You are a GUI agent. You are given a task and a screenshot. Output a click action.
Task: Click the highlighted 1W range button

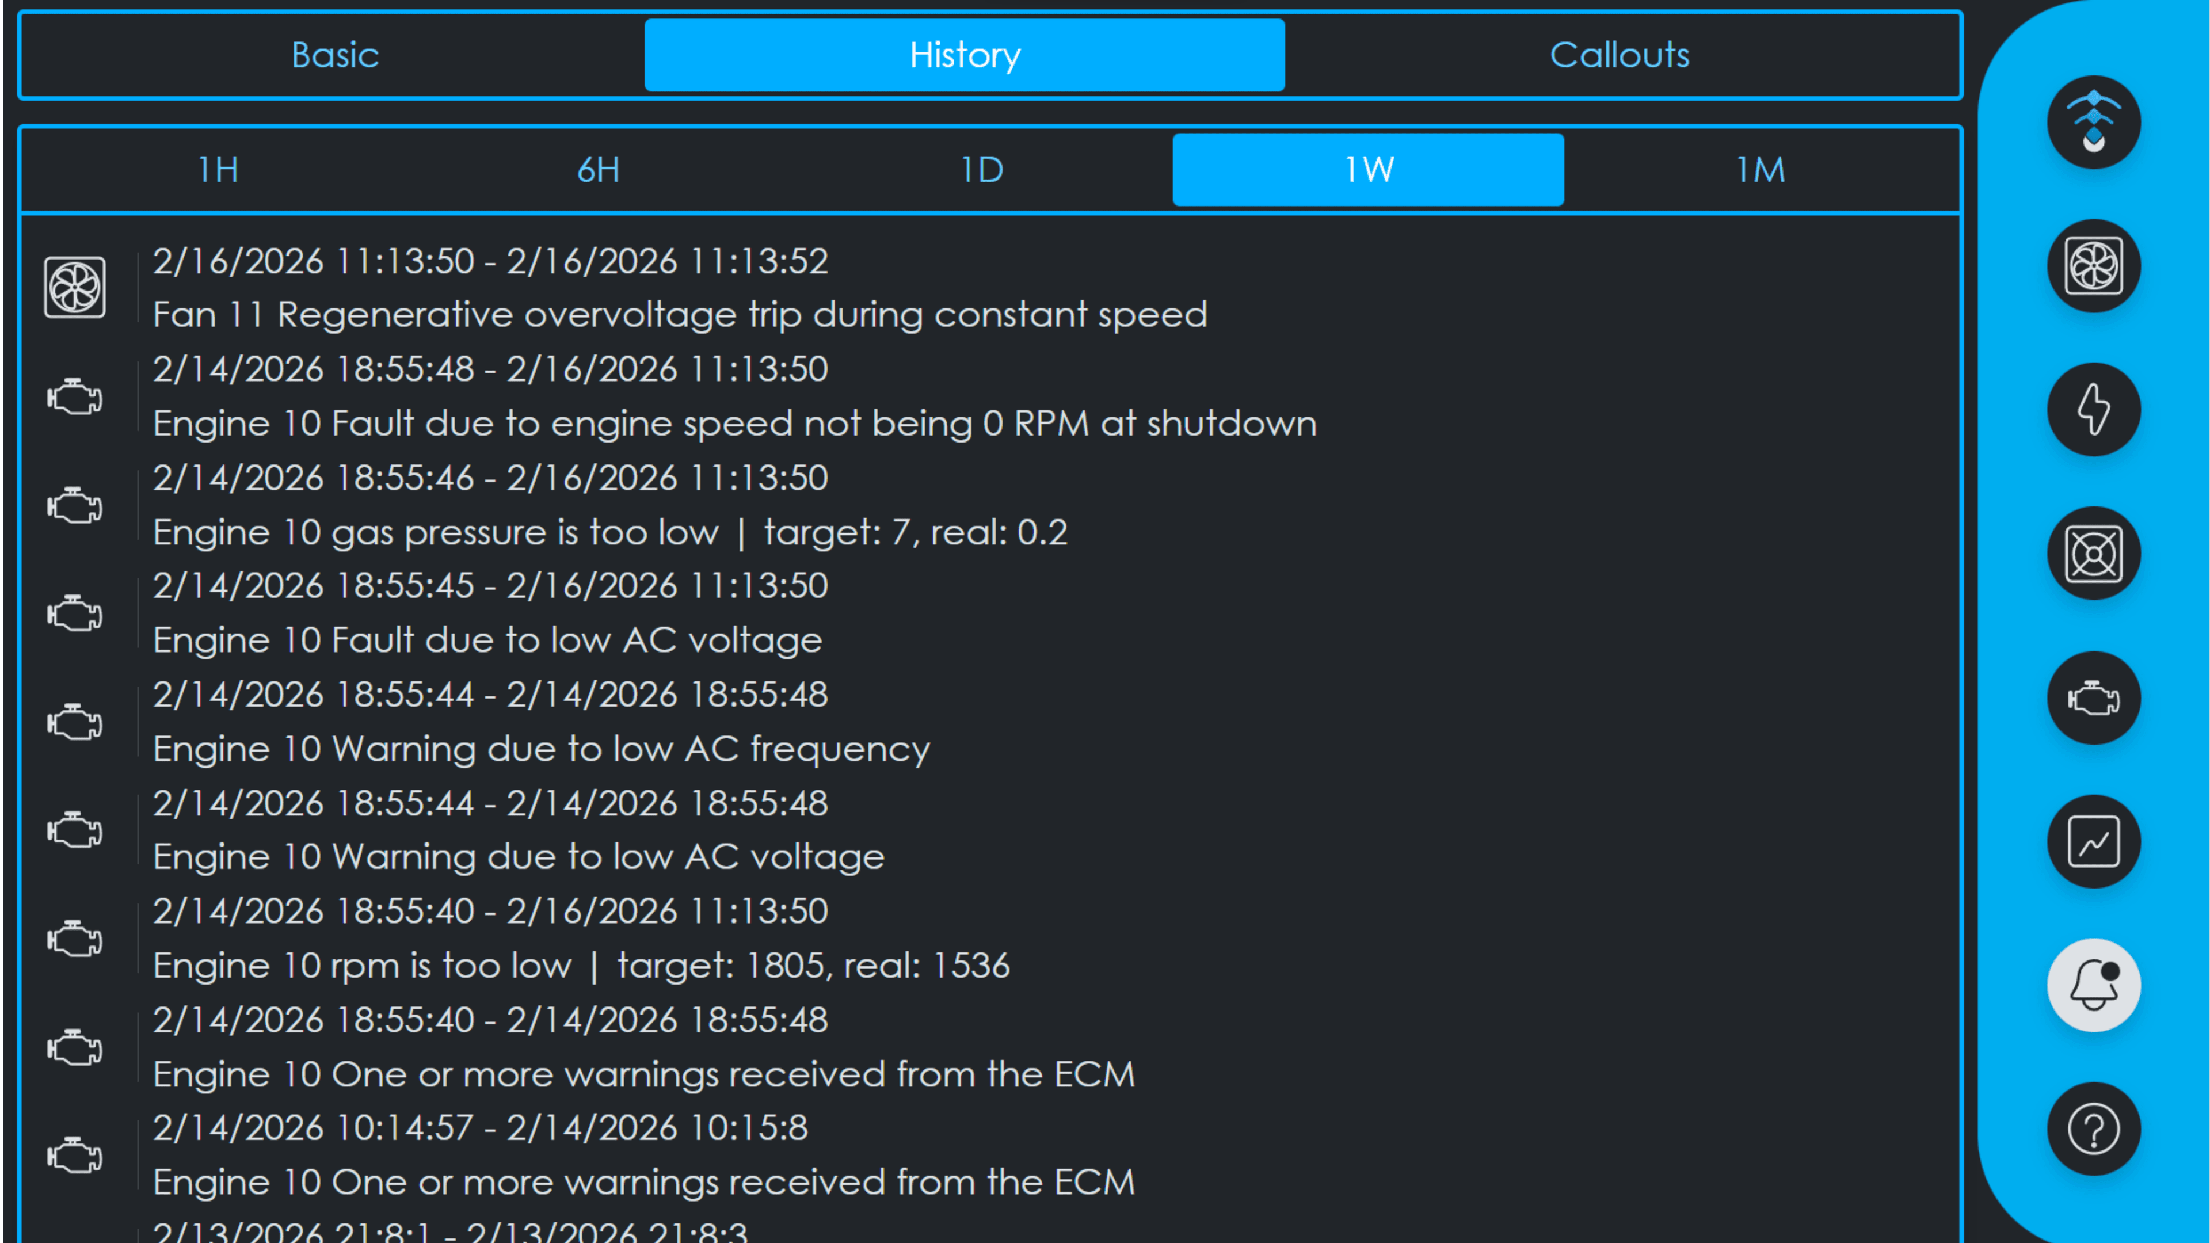pos(1369,169)
